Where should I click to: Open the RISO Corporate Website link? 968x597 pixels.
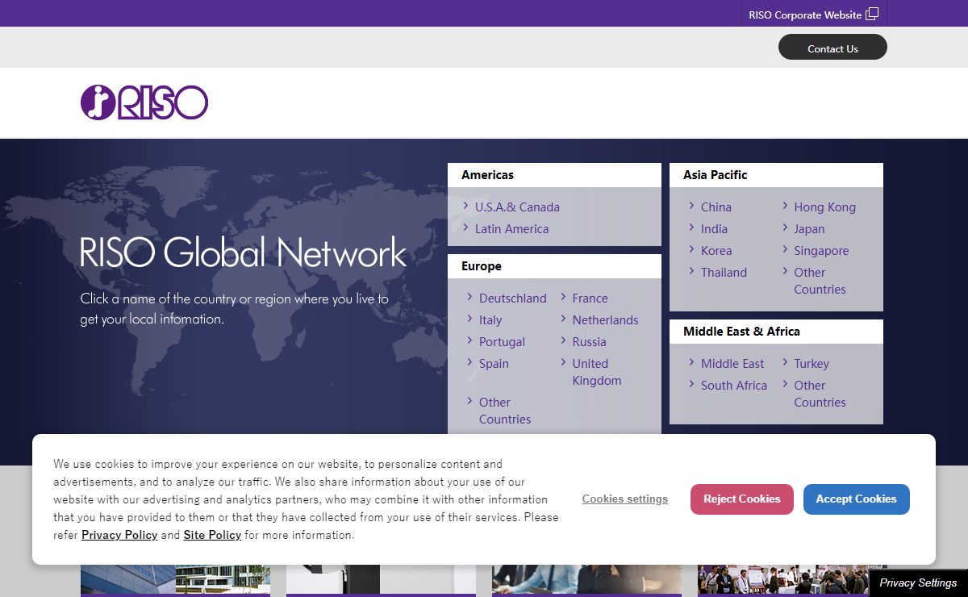pos(804,15)
